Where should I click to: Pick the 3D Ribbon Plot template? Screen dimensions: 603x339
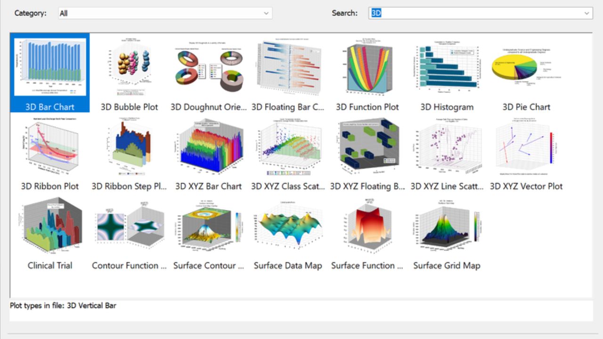pyautogui.click(x=50, y=147)
